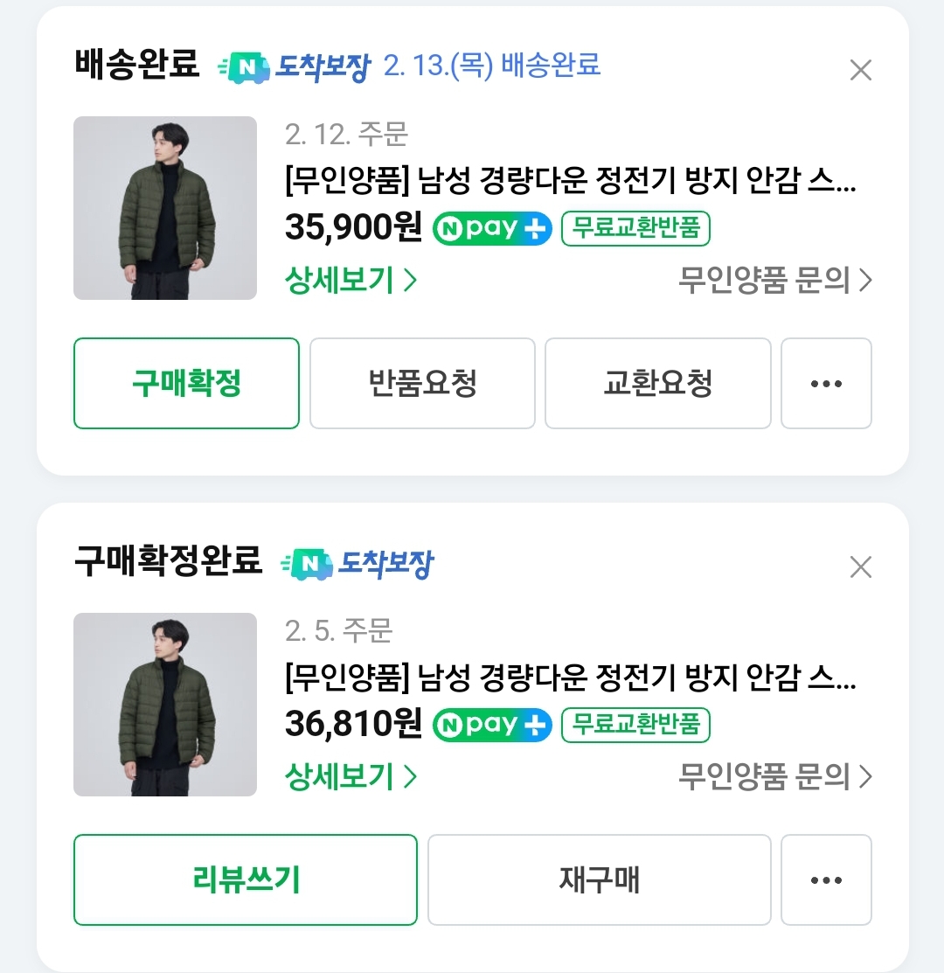944x973 pixels.
Task: Request an exchange with 교환요청
Action: point(657,384)
